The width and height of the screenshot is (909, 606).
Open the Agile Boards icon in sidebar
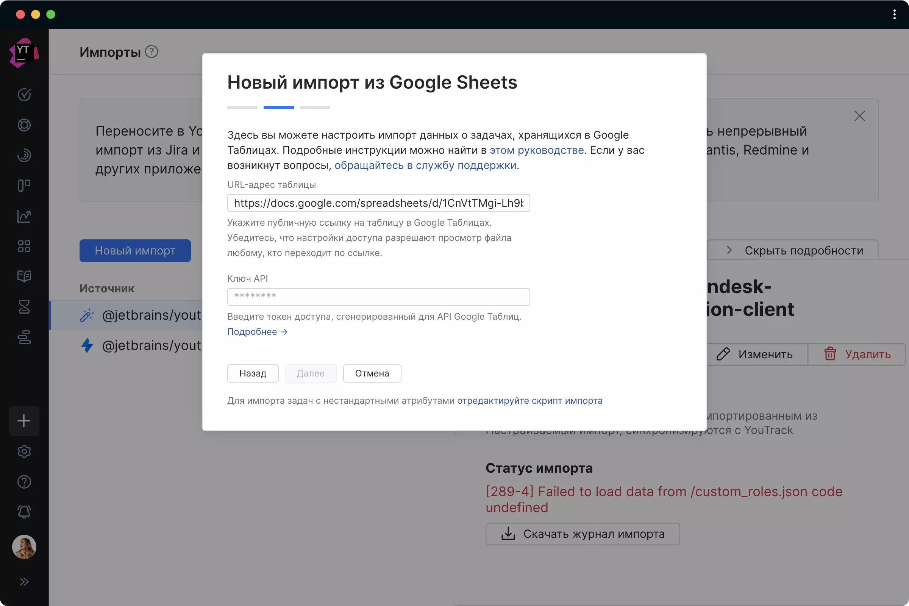[x=24, y=186]
